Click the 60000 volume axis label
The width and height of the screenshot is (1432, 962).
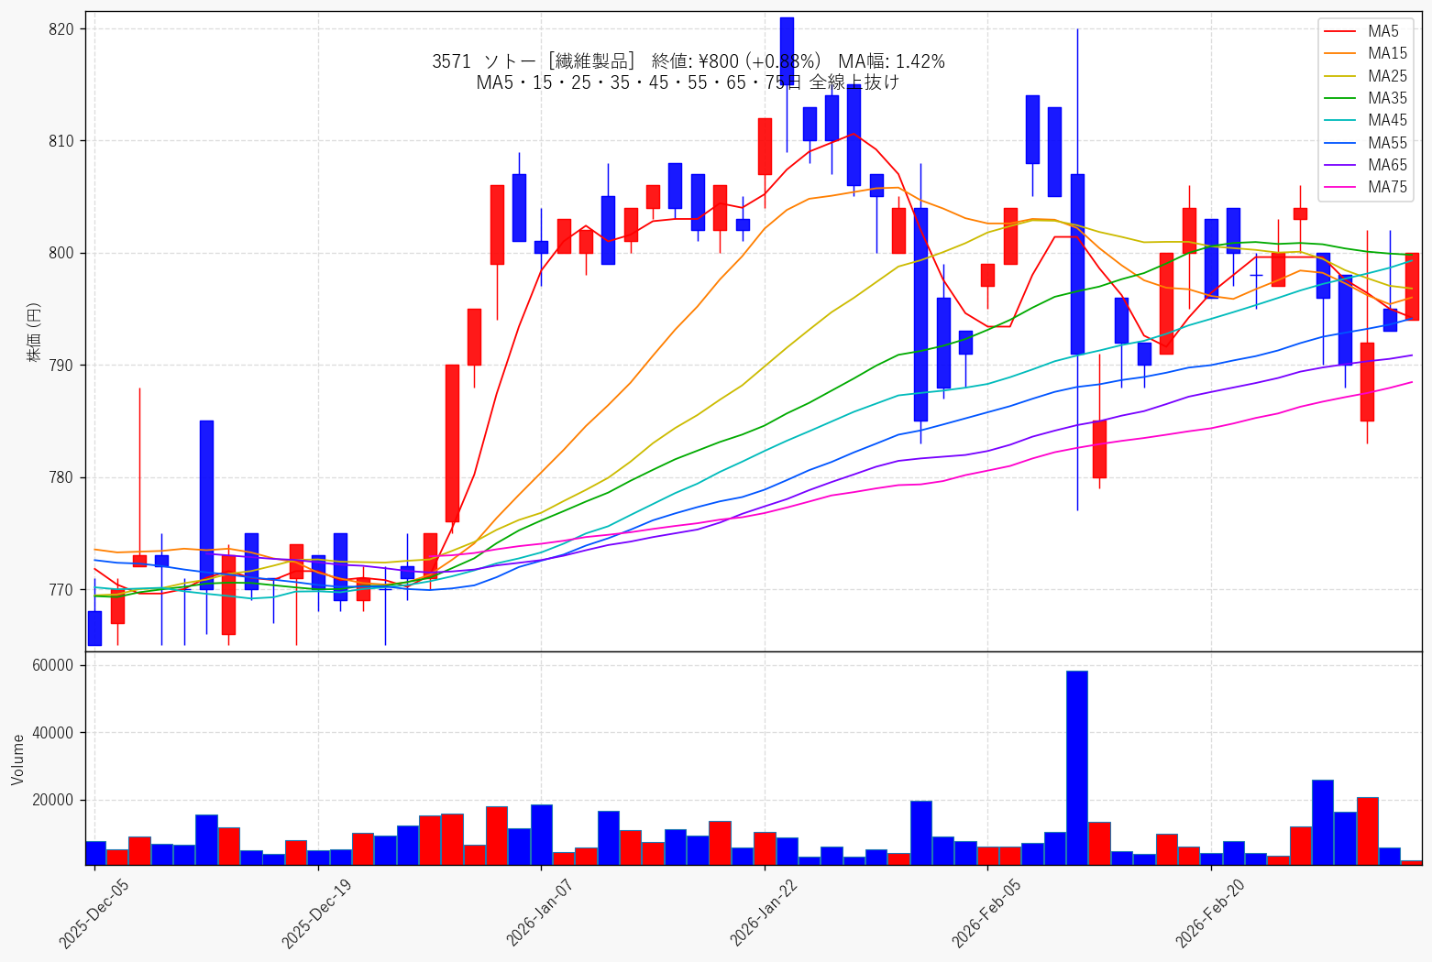(x=52, y=666)
